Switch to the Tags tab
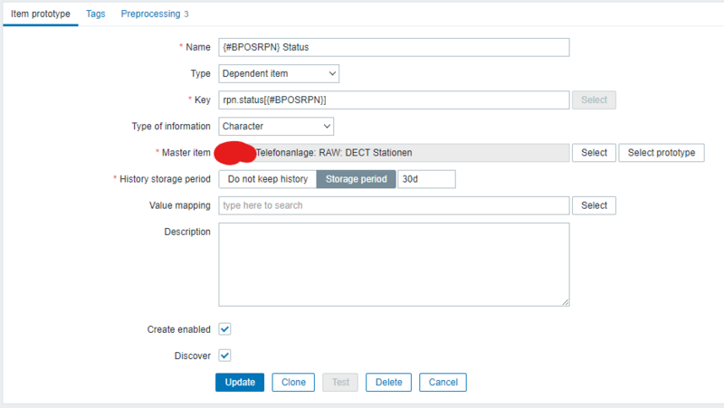The image size is (724, 408). [95, 14]
